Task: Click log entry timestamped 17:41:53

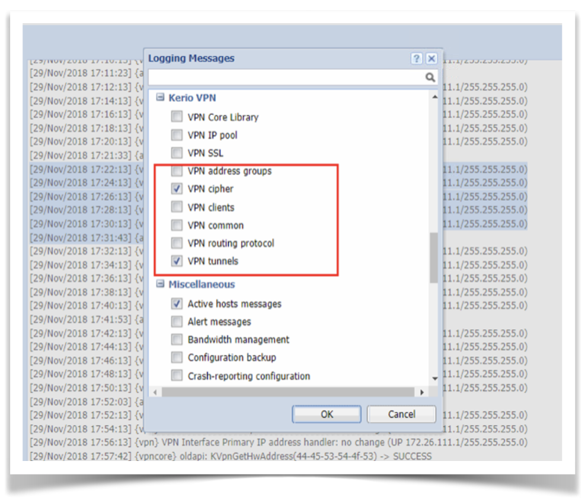Action: (x=87, y=319)
